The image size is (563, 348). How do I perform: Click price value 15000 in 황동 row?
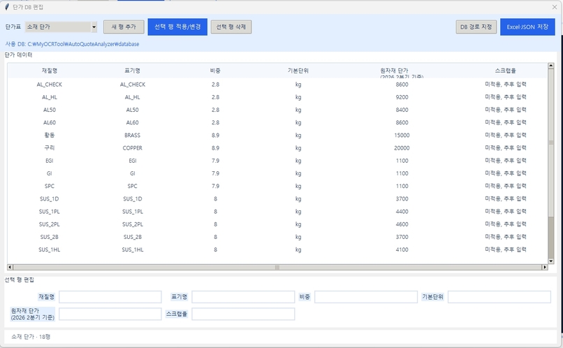[402, 136]
